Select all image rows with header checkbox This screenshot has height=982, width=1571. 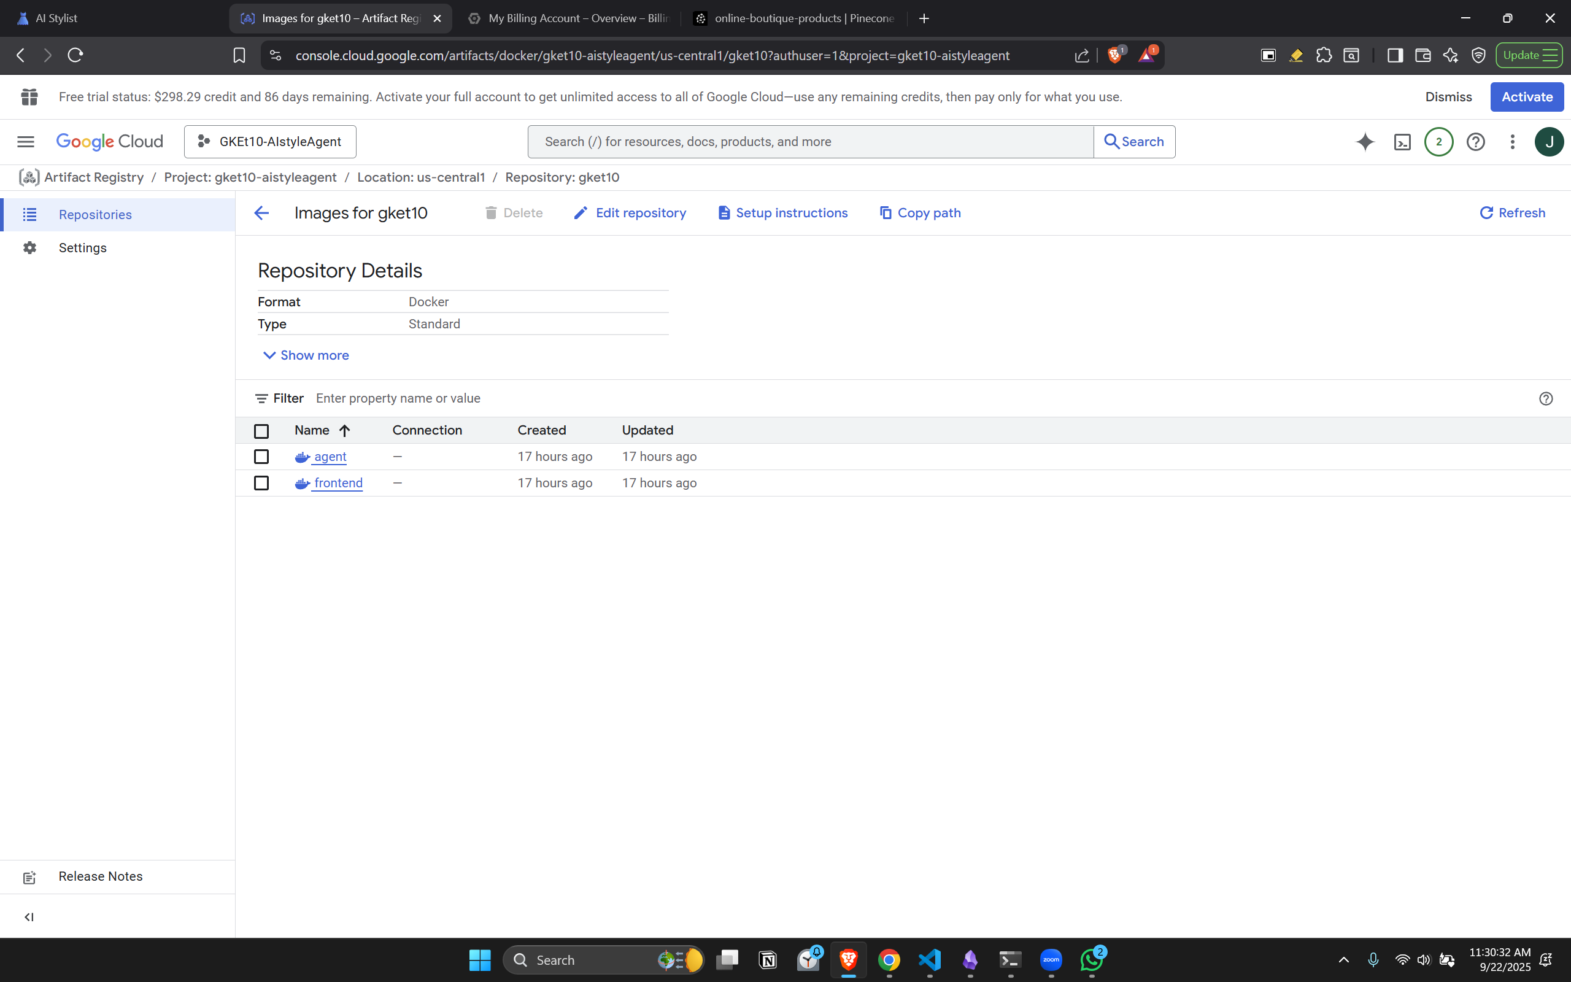click(261, 430)
